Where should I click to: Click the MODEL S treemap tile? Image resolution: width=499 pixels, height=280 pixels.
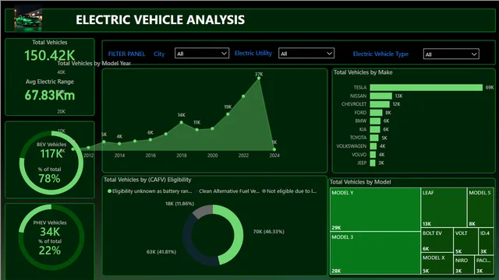(x=480, y=208)
